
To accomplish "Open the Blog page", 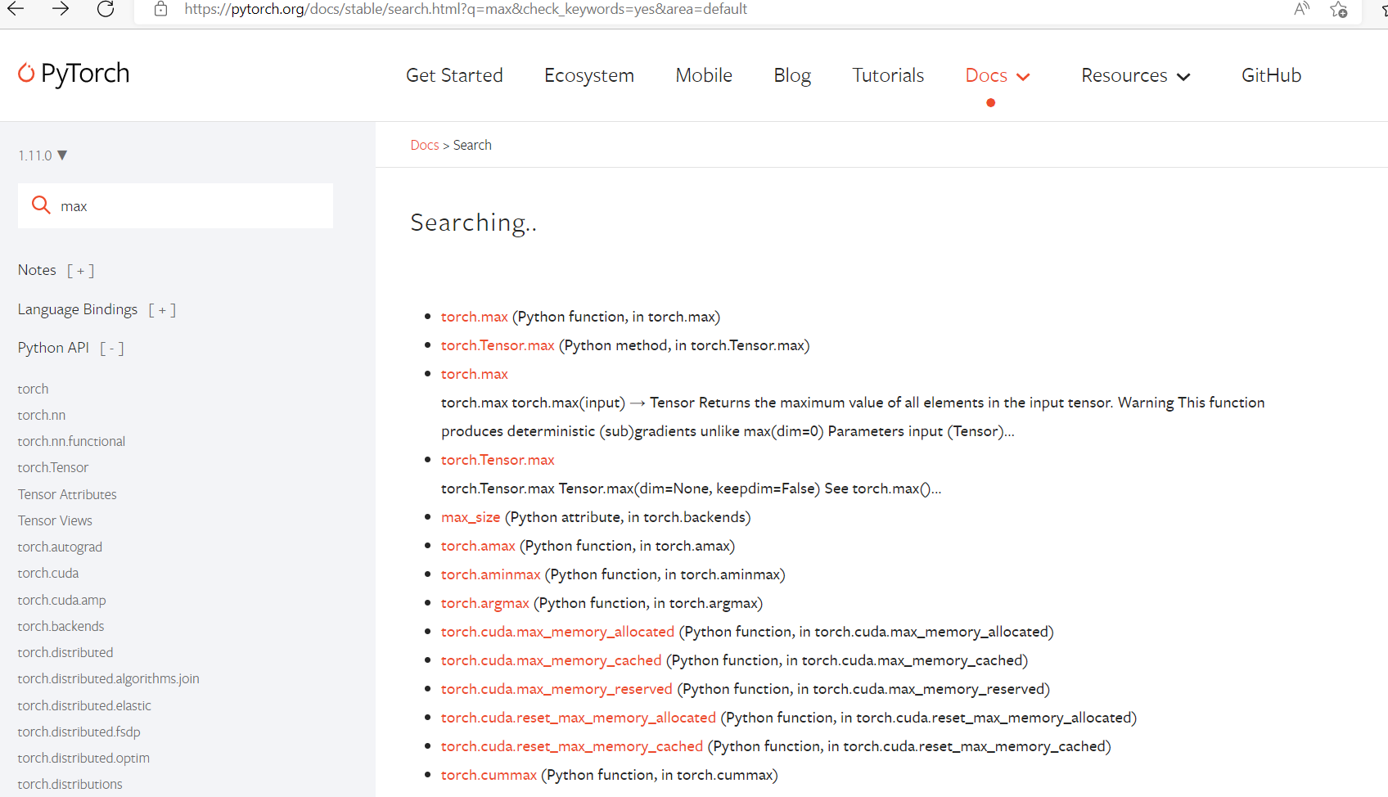I will pos(792,75).
